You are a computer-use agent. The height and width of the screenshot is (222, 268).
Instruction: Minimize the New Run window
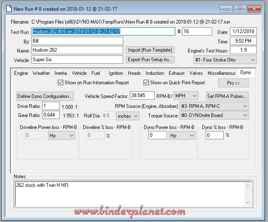coord(226,9)
